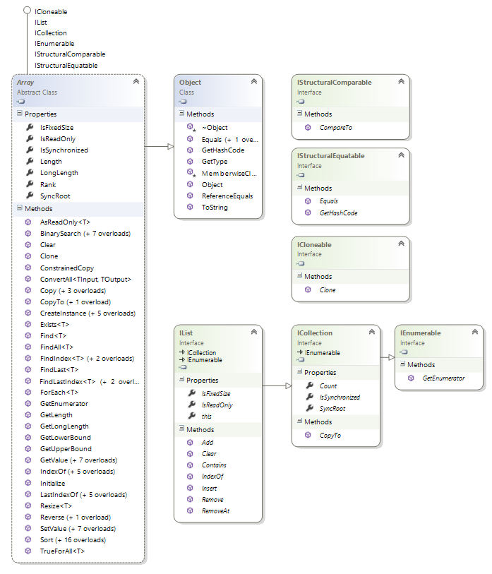Select the IStructuralComparable lollipop label above Array
492x574 pixels.
[x=70, y=54]
